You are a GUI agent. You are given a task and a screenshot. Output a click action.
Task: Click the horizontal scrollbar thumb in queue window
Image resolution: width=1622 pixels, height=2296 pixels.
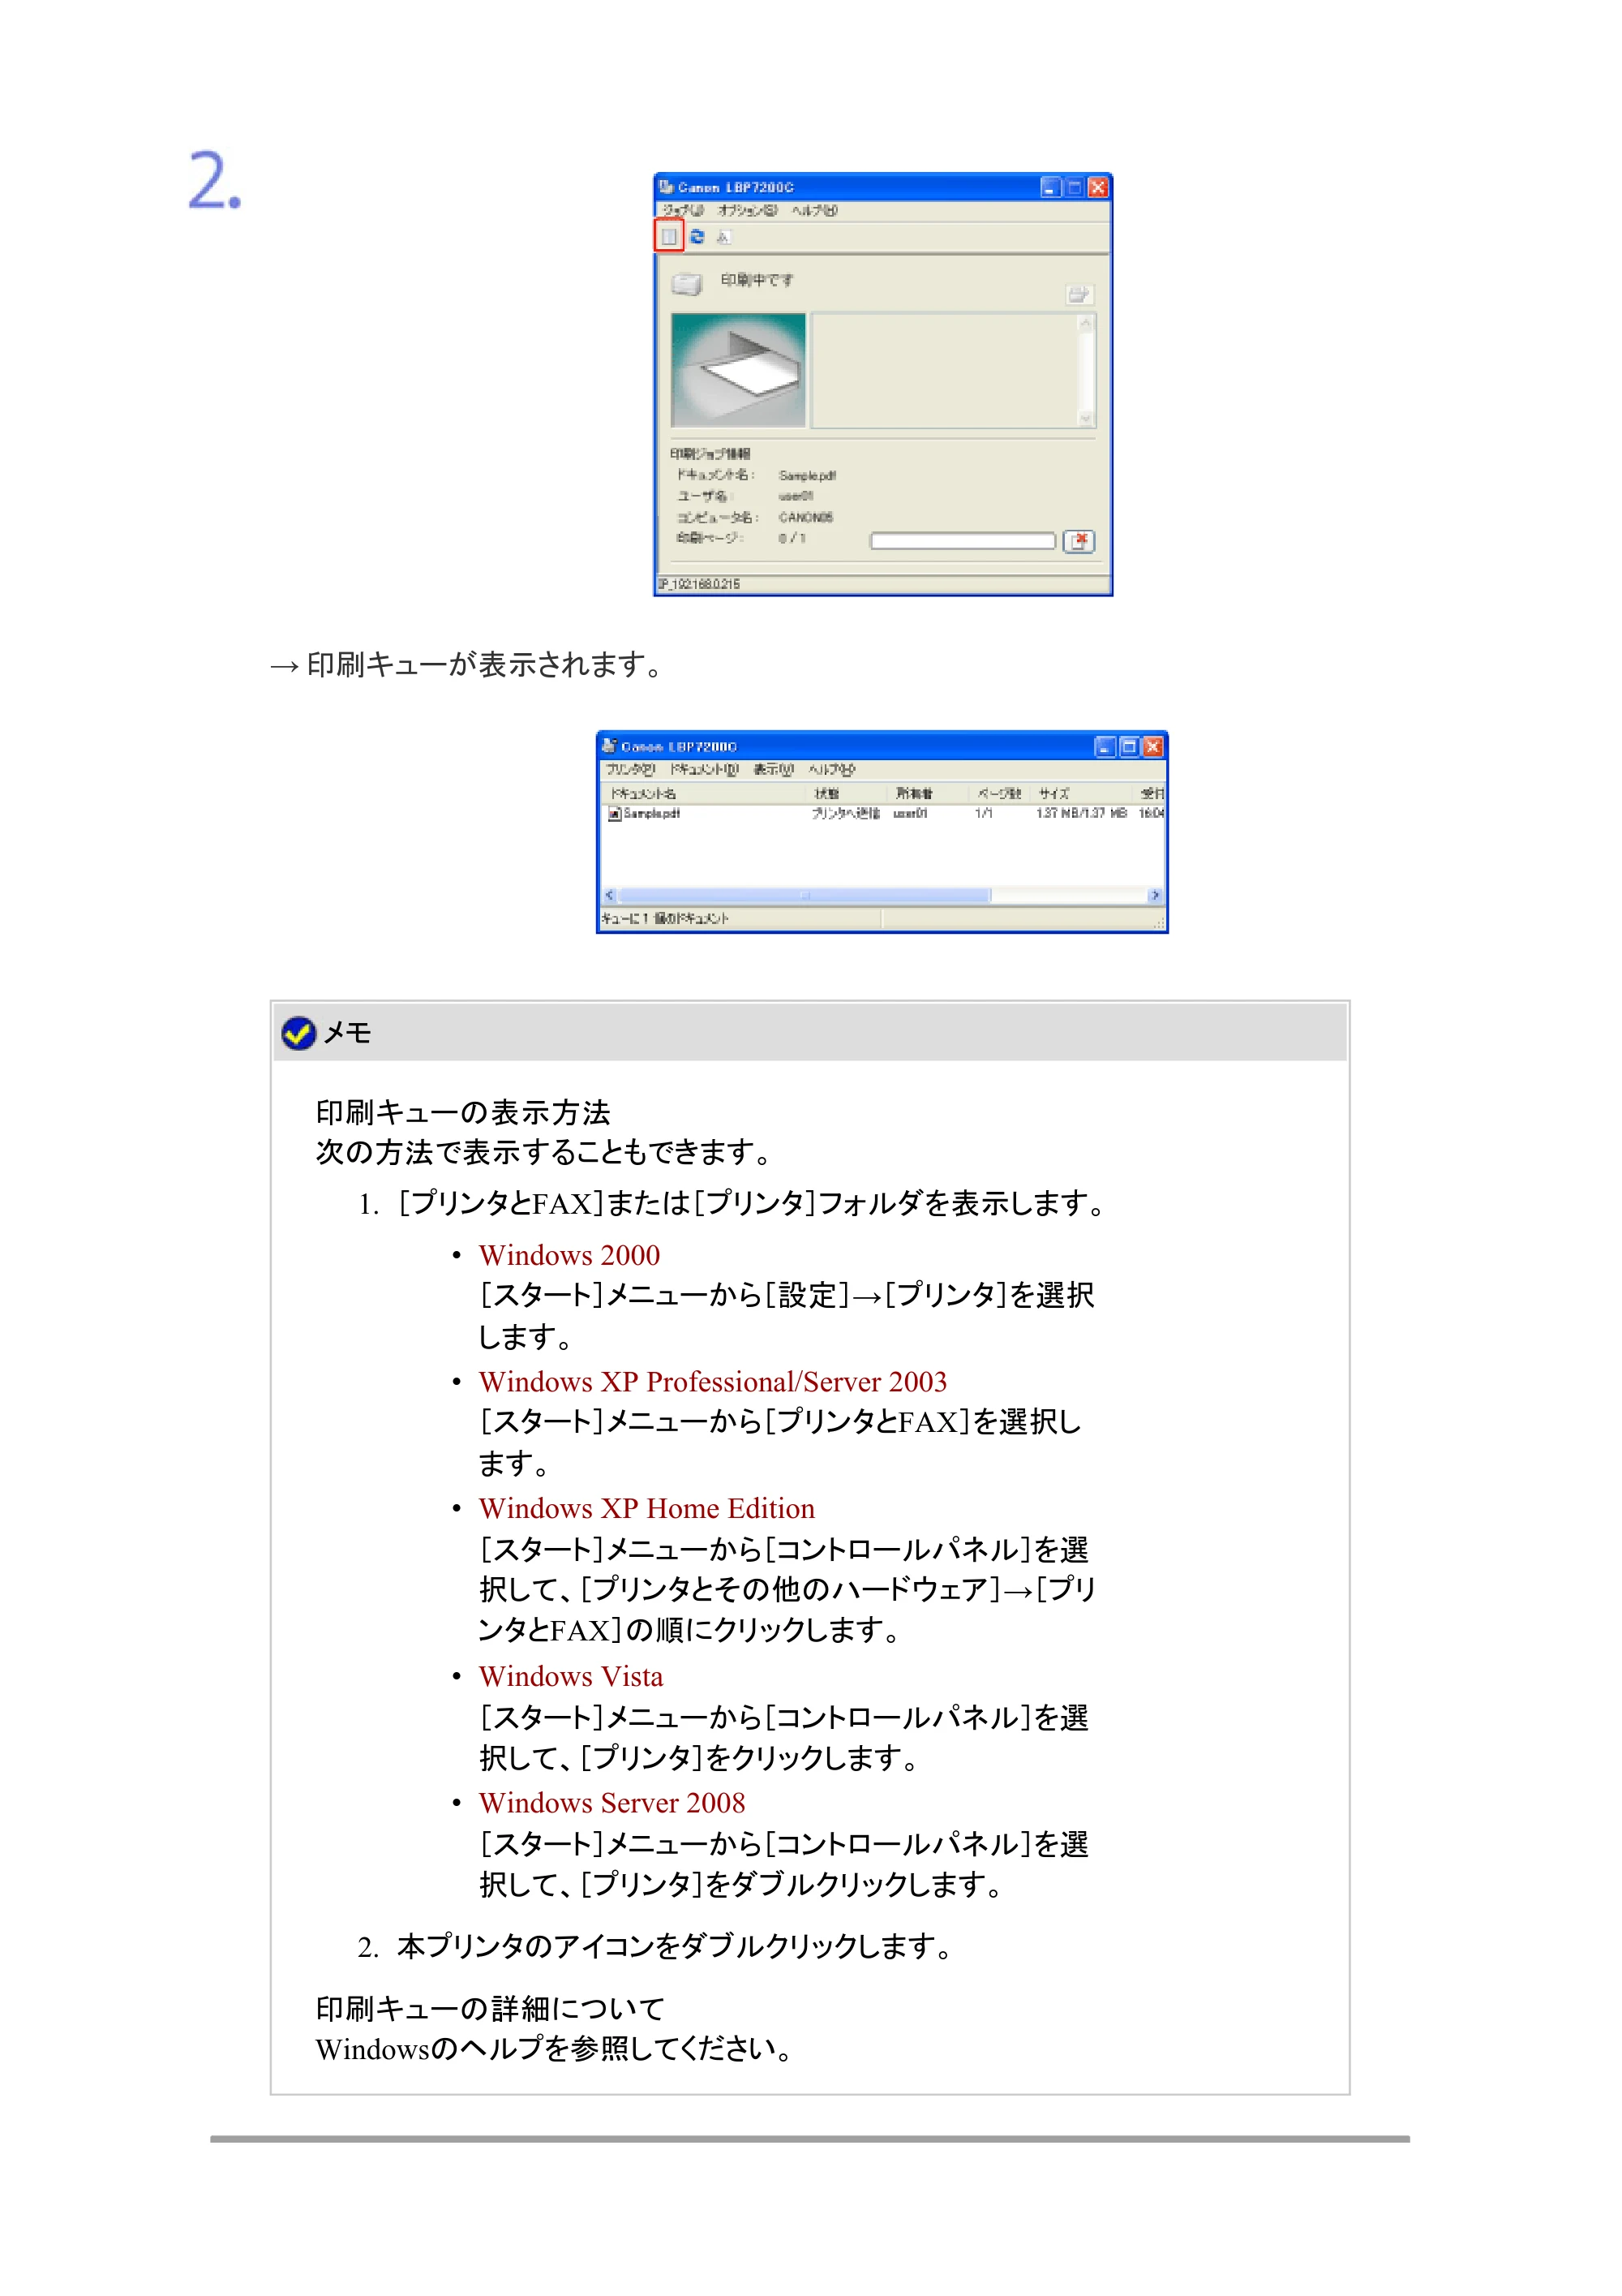click(x=805, y=896)
